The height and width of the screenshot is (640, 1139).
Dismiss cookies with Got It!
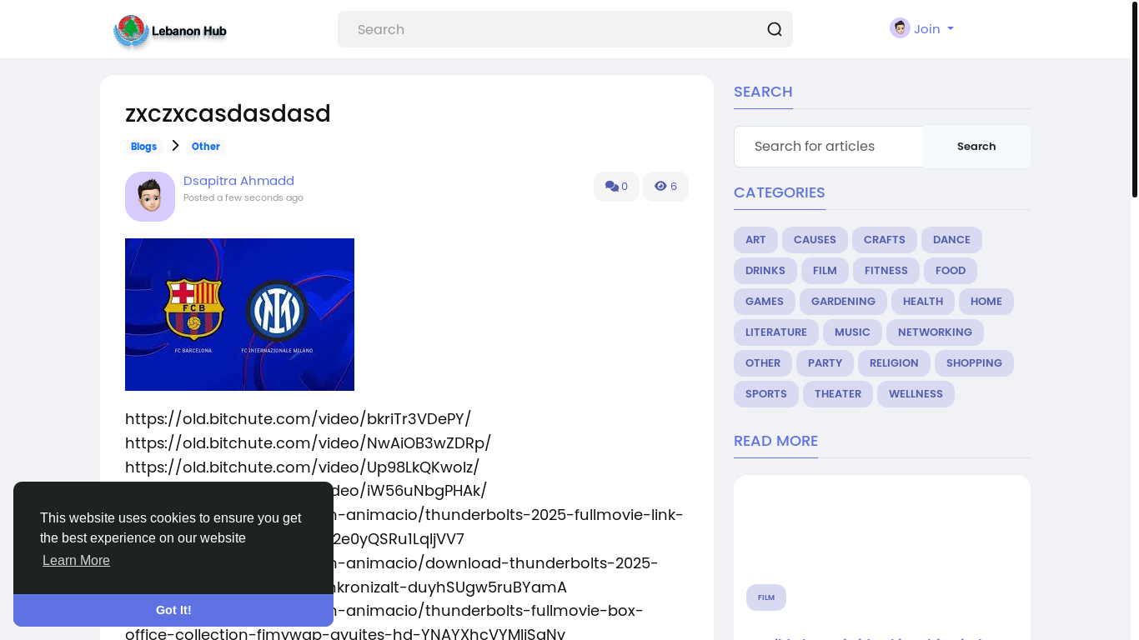[x=173, y=610]
